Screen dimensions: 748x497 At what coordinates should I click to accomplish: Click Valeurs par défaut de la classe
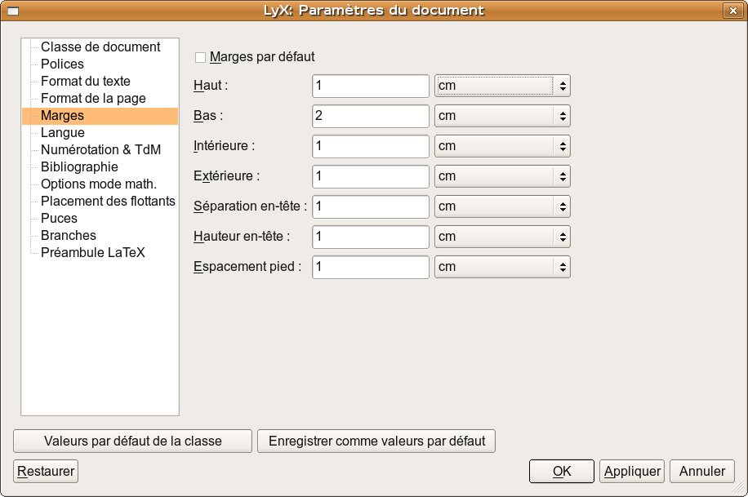[132, 441]
